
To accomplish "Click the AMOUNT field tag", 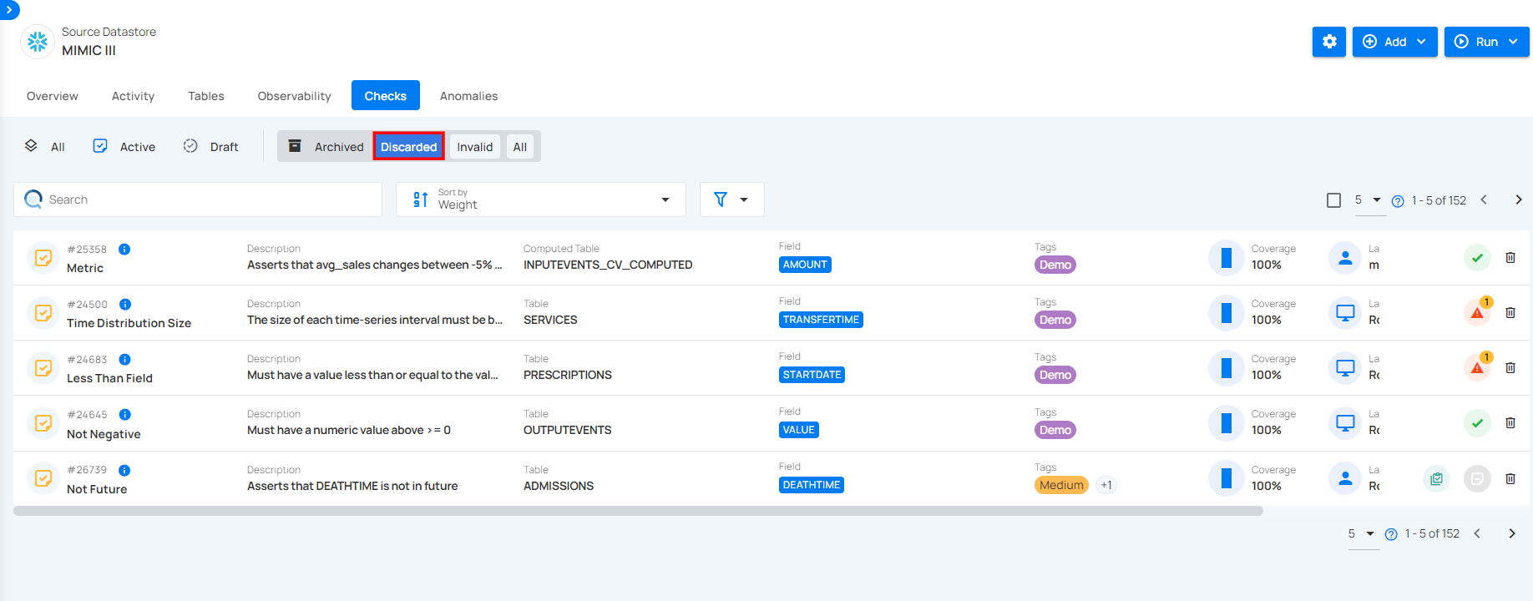I will (x=805, y=265).
